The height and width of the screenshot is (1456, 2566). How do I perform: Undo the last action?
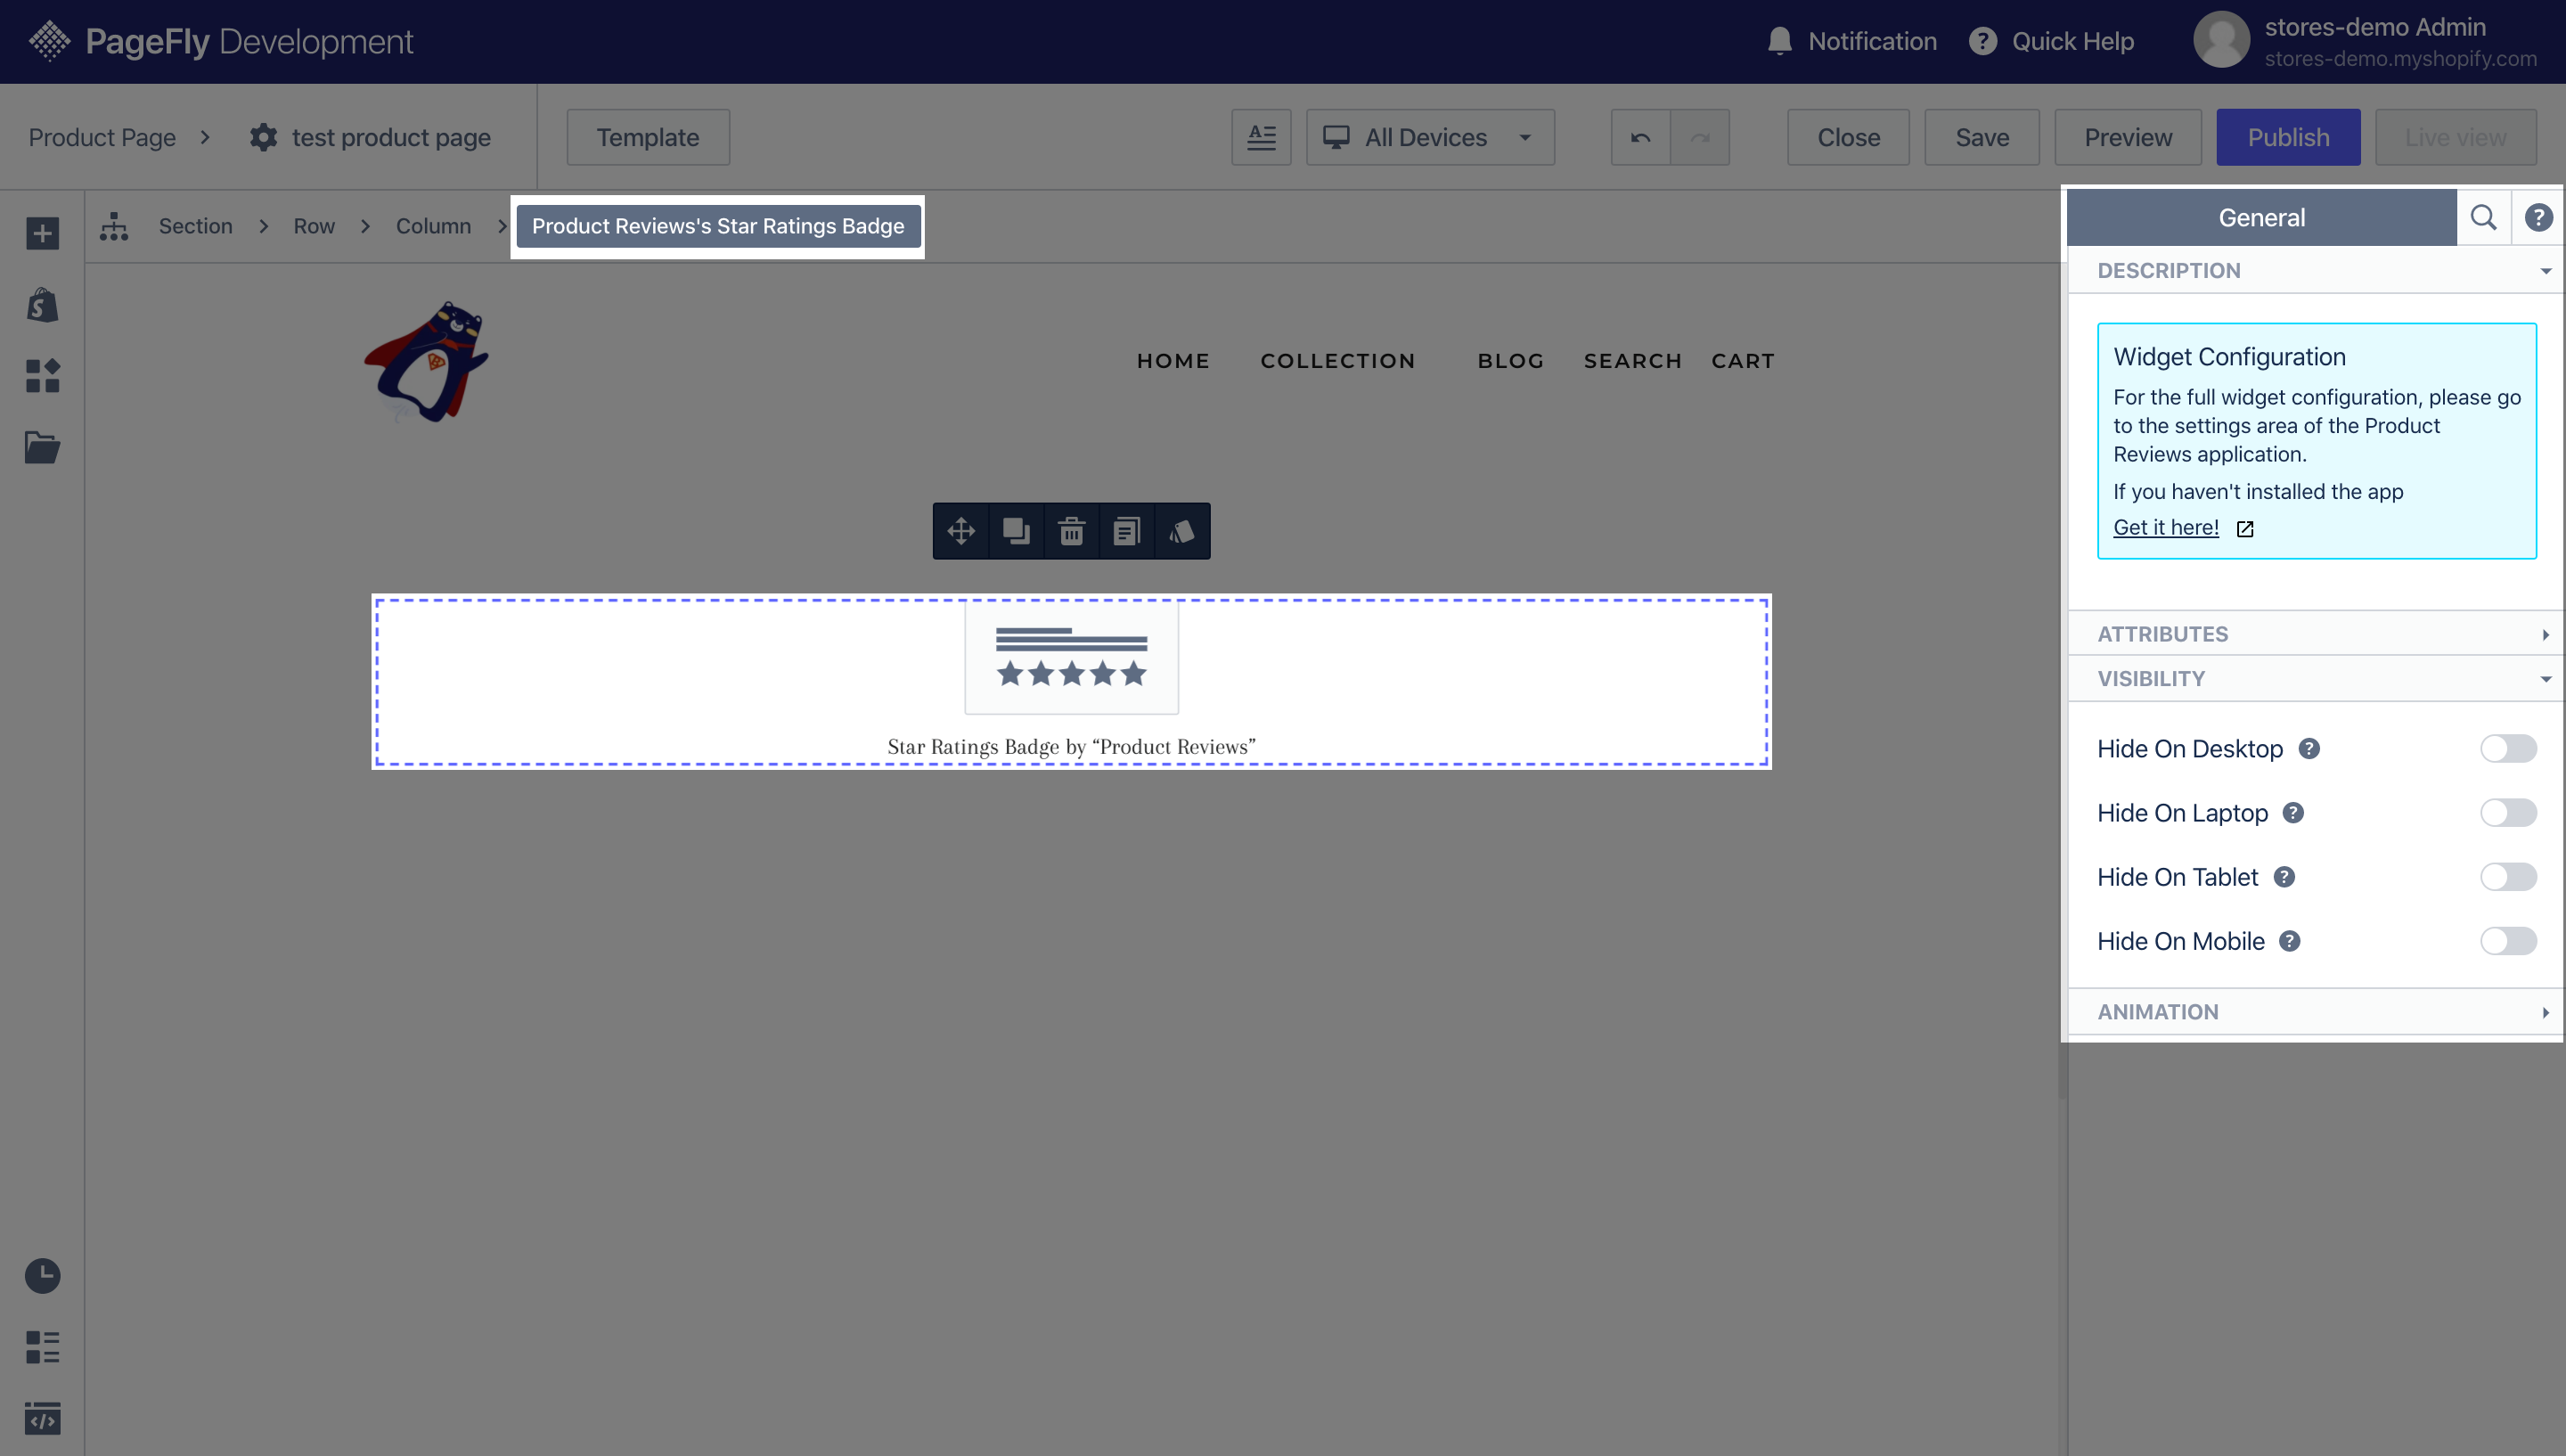(x=1640, y=137)
